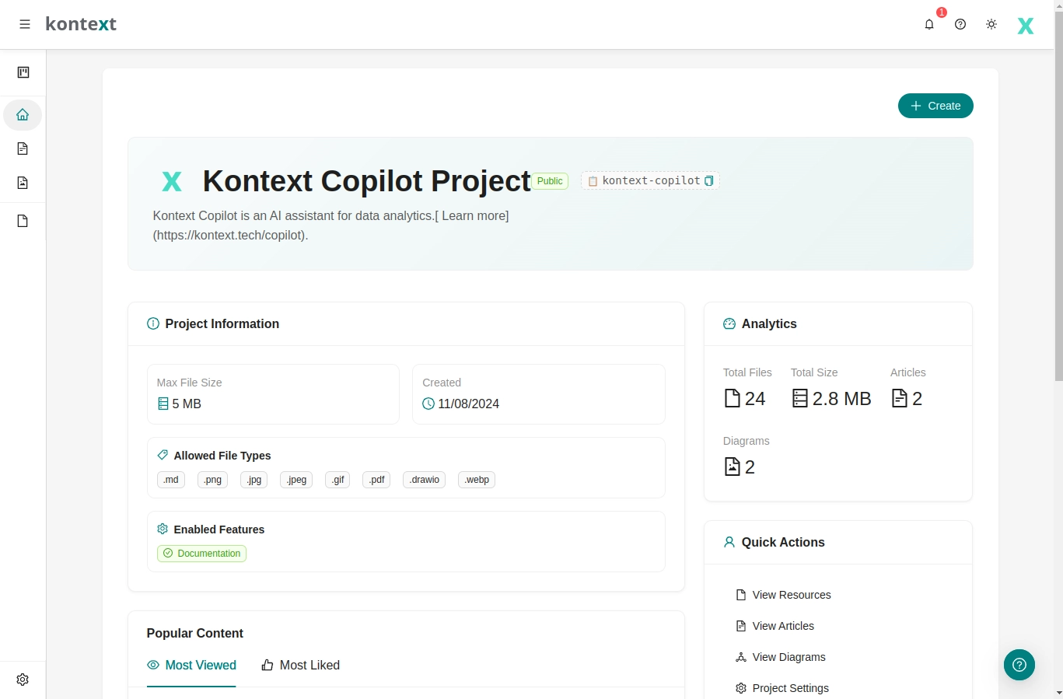Click the Articles count icon
The width and height of the screenshot is (1063, 699).
900,398
